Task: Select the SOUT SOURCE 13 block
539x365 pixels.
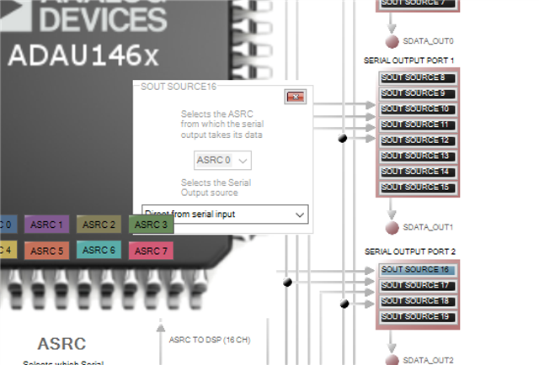Action: [418, 156]
